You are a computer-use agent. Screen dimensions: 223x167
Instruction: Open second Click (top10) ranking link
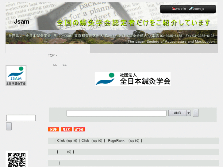click(x=92, y=141)
